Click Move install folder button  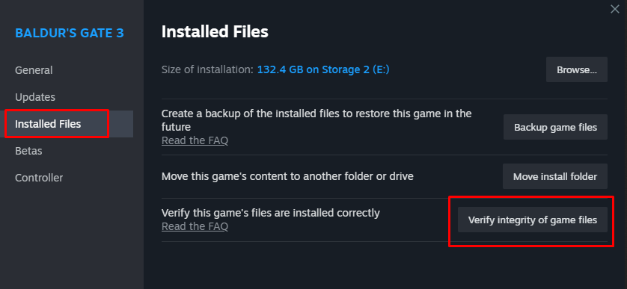coord(555,176)
